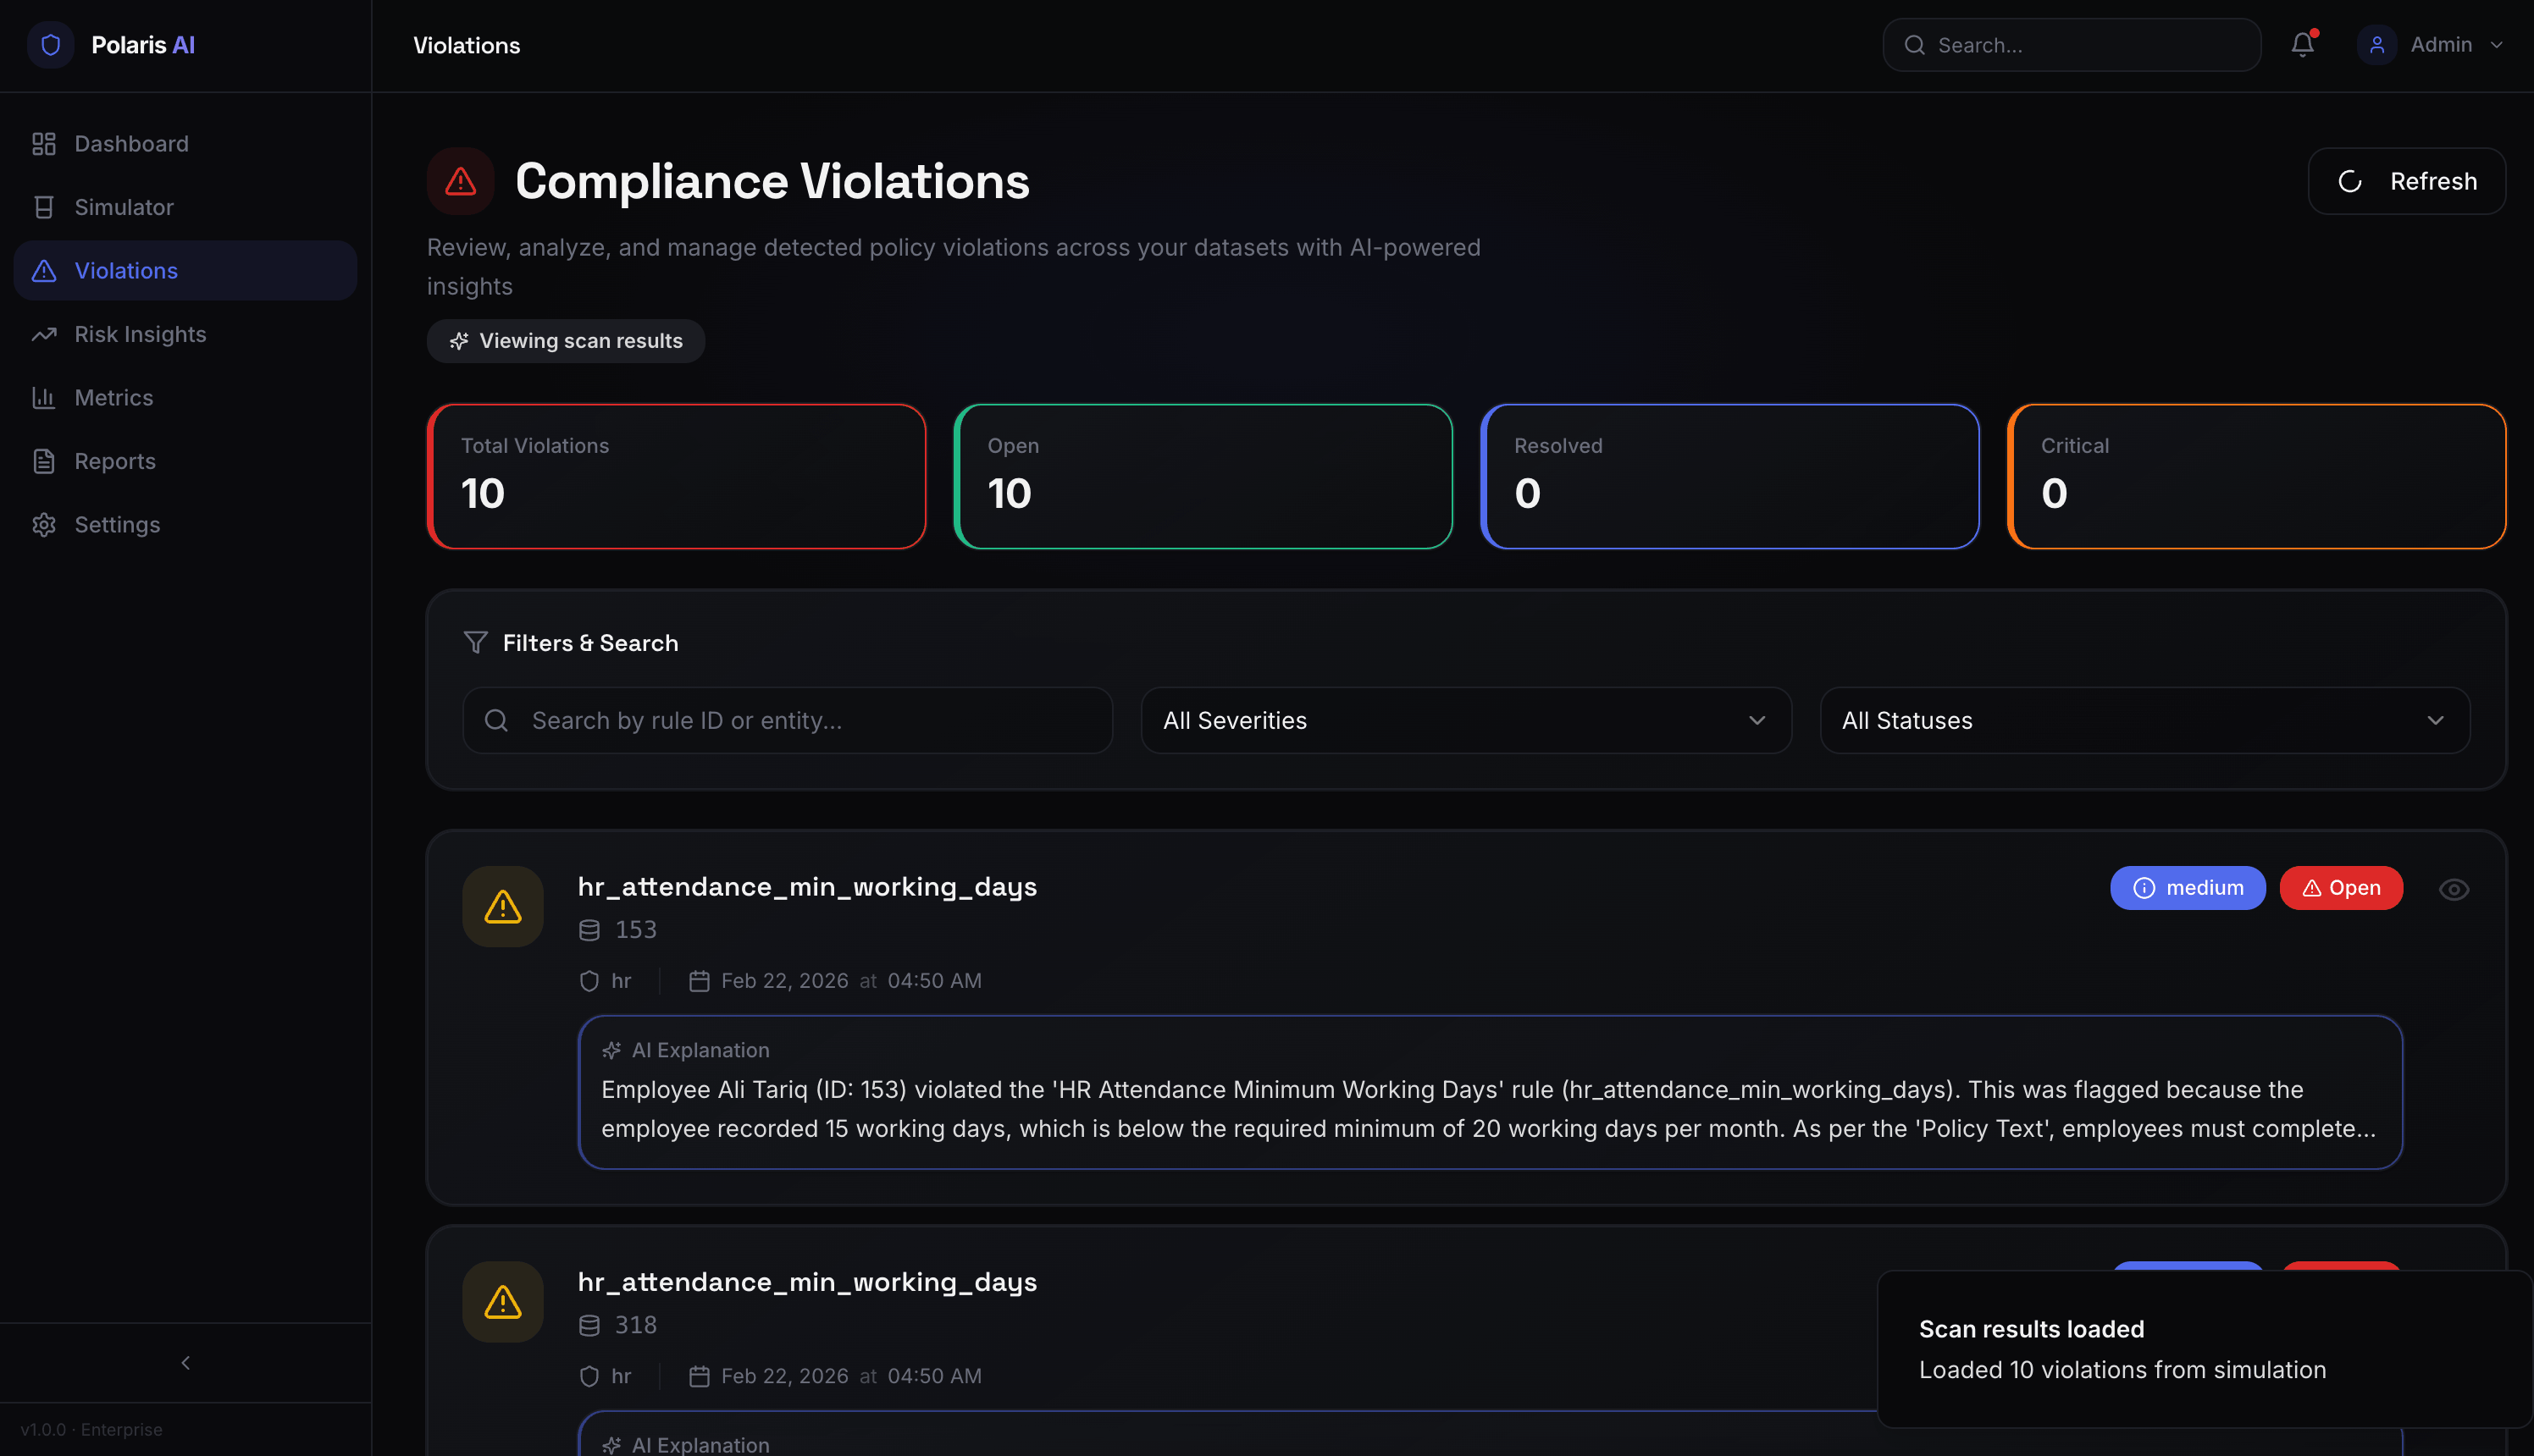Click the Refresh button

[2406, 181]
